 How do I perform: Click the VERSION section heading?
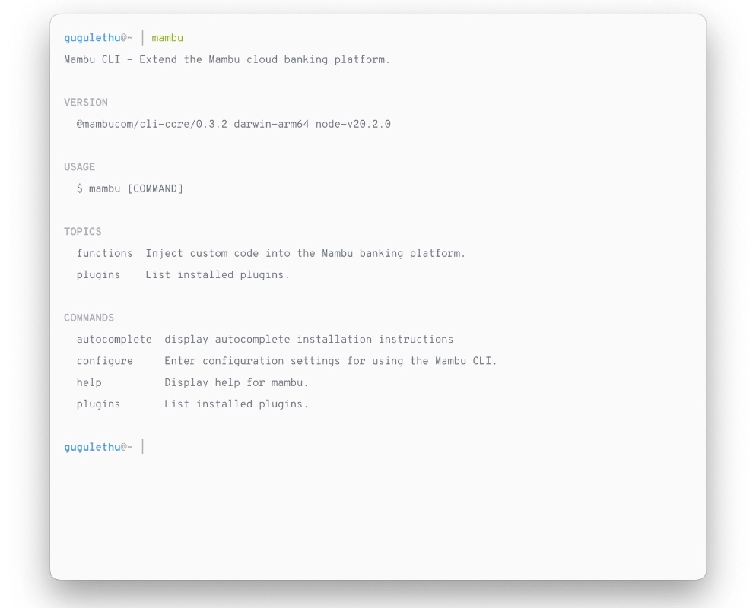[86, 103]
